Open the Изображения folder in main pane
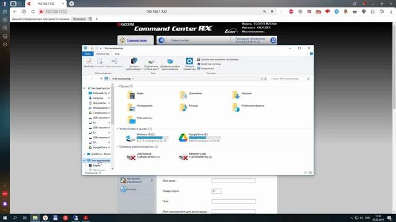396x222 pixels. pyautogui.click(x=140, y=107)
